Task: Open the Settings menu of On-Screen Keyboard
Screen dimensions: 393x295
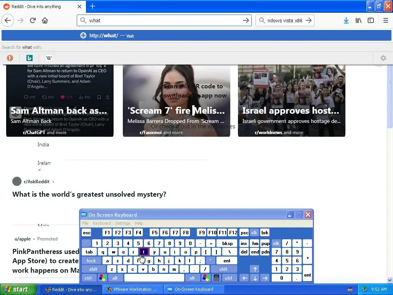Action: 122,223
